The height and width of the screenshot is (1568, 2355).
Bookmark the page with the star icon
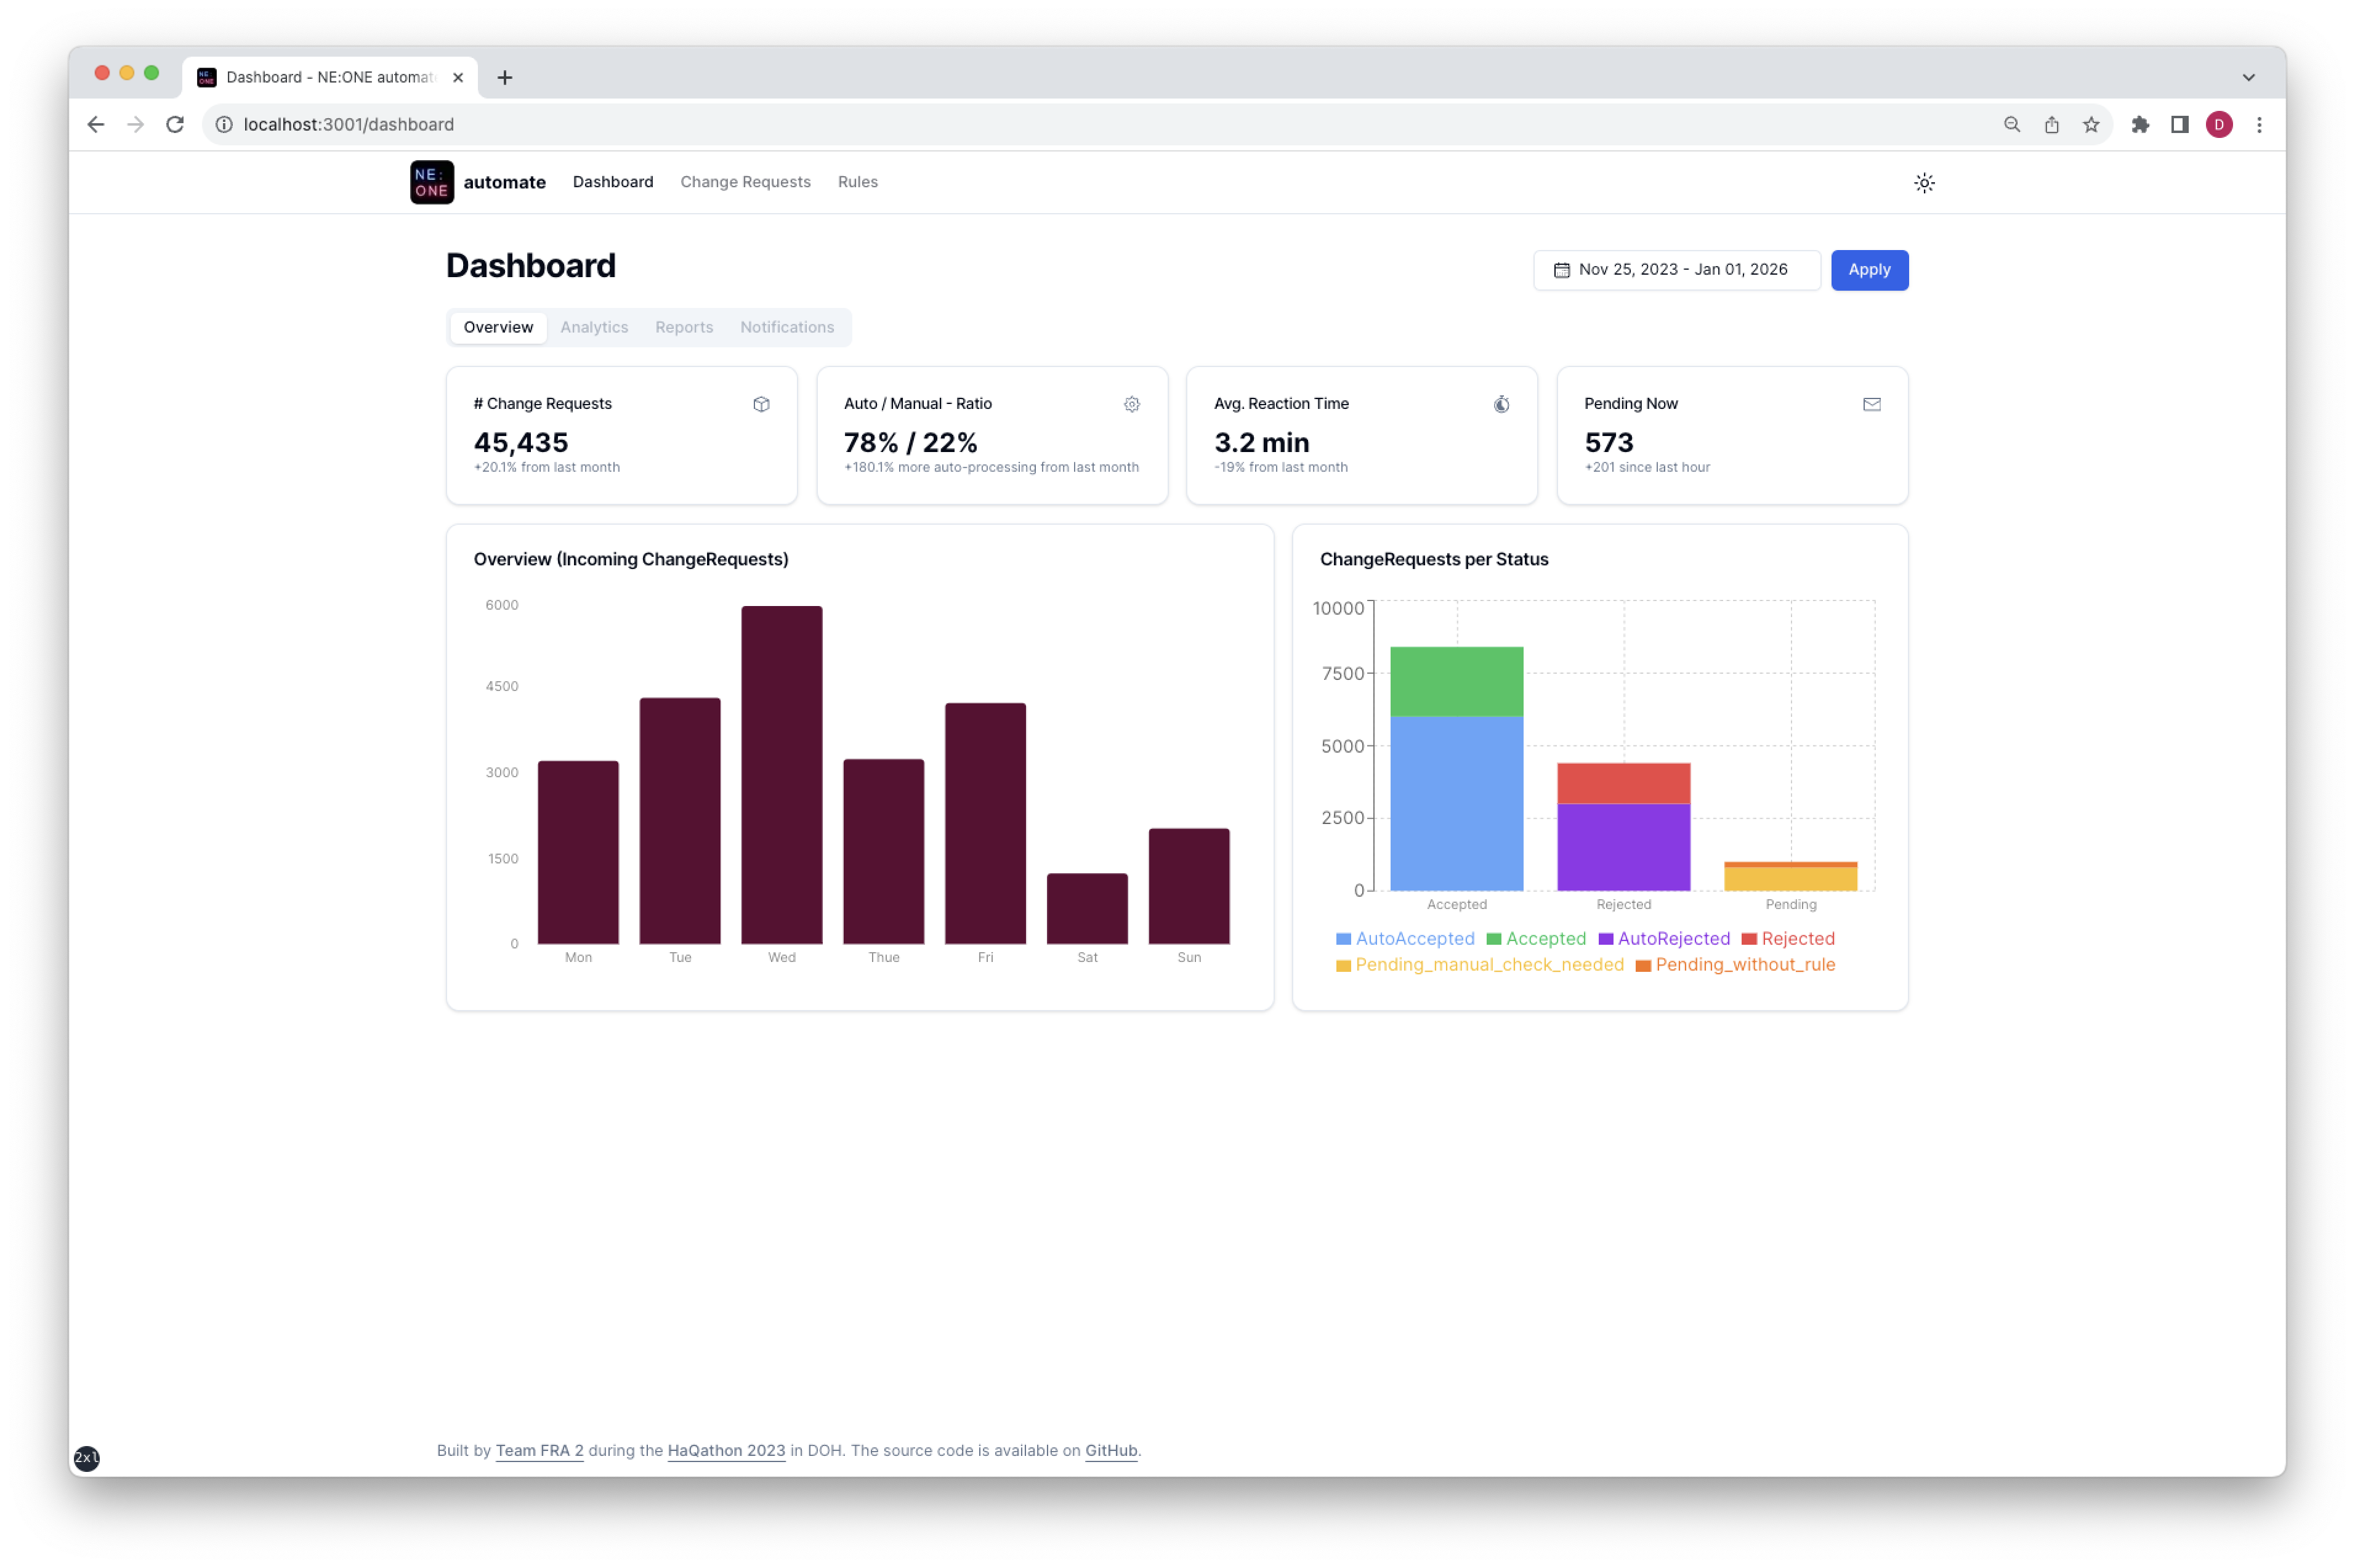[x=2090, y=124]
